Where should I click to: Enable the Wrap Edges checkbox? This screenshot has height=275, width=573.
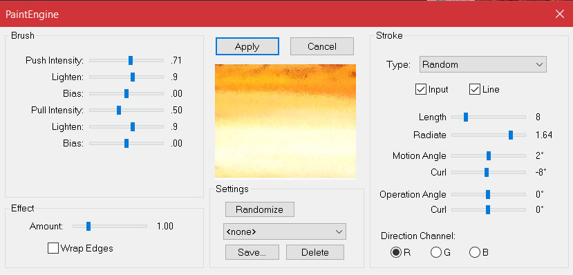click(53, 248)
